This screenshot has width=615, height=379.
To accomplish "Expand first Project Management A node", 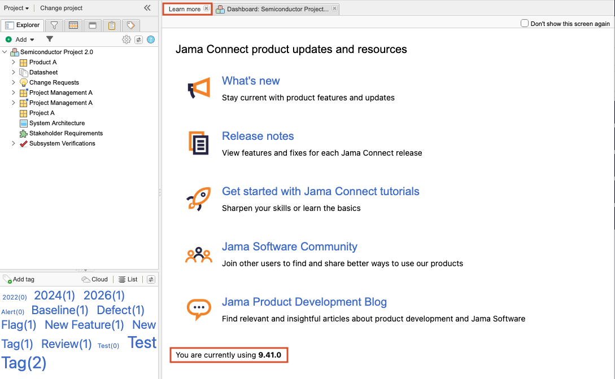I will 14,92.
